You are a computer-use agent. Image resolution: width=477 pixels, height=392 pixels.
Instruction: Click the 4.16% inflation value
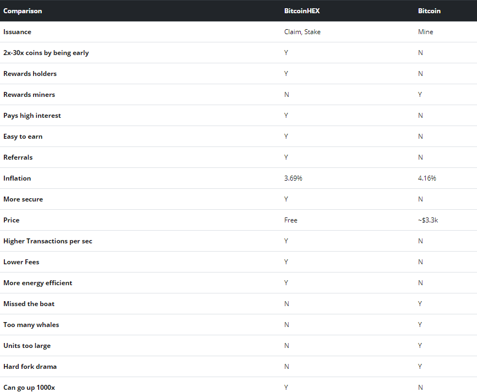click(x=427, y=178)
